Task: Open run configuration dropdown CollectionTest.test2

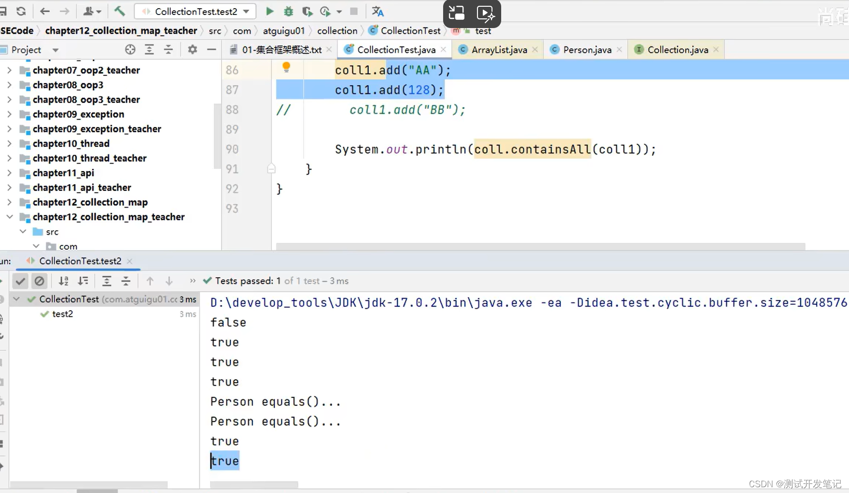Action: coord(195,11)
